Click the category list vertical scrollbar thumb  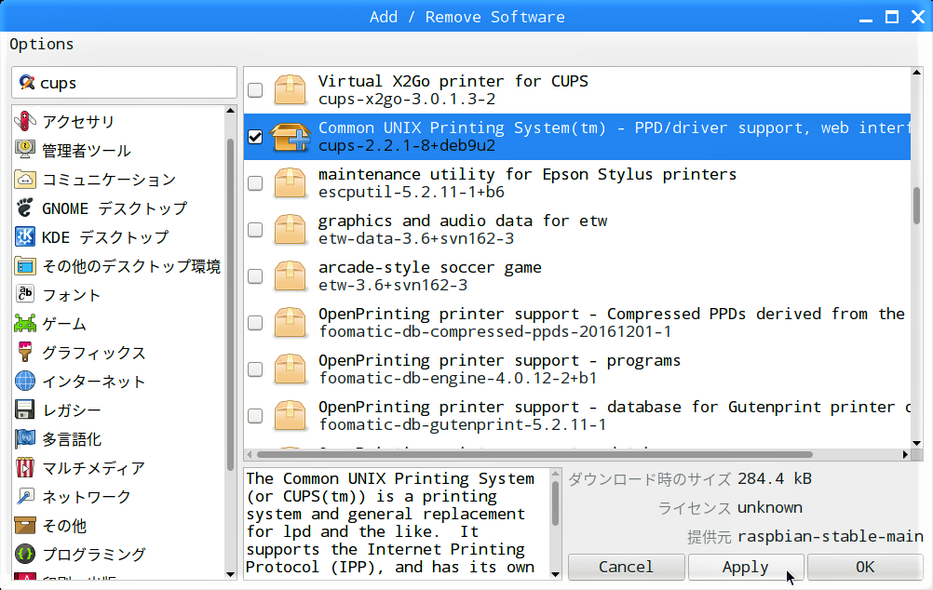(231, 304)
